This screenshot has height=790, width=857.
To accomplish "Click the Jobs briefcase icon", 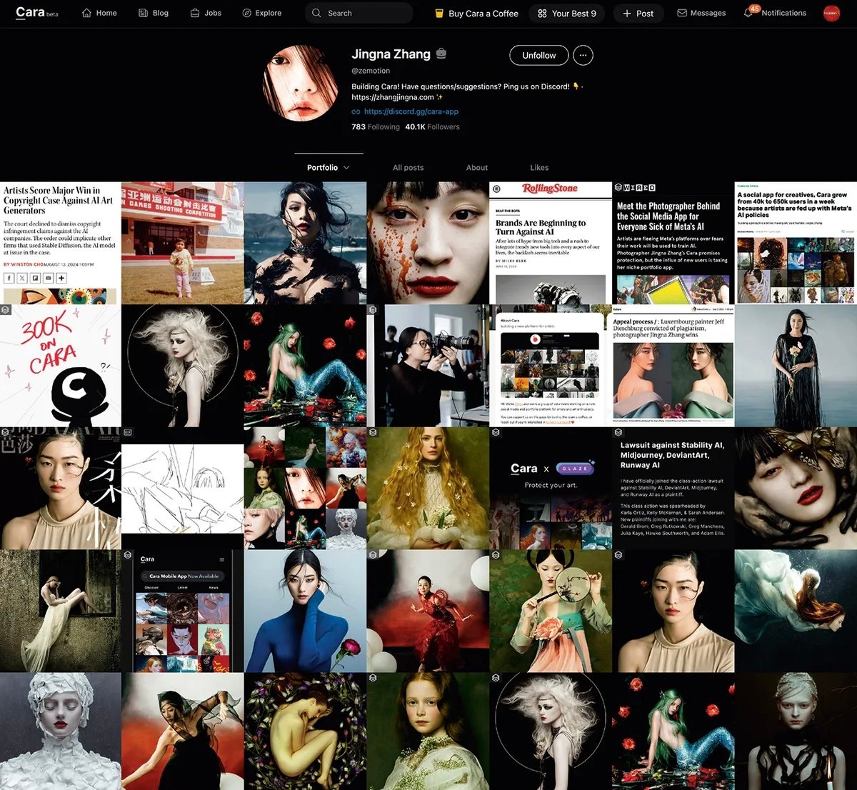I will coord(195,13).
